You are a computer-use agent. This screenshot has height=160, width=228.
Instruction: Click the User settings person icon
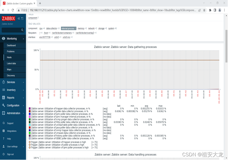pyautogui.click(x=4, y=146)
